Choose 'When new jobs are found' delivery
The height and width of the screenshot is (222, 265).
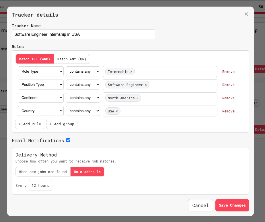tap(43, 172)
